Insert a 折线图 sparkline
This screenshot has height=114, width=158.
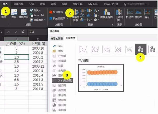click(x=130, y=14)
